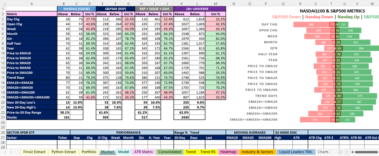The image size is (379, 156).
Task: Click the green 375 bar in the chart
Action: [360, 96]
